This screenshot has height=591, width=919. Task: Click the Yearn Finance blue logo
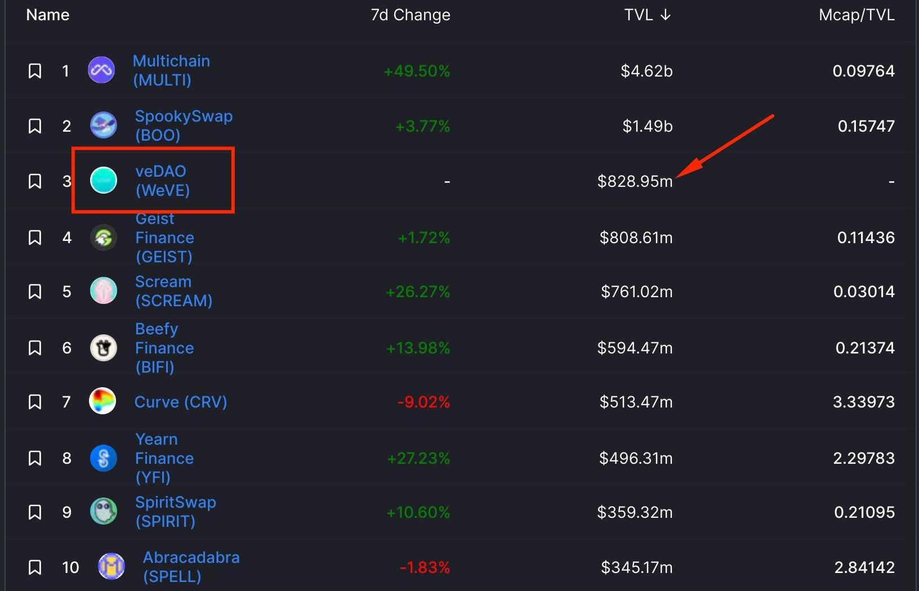tap(104, 458)
